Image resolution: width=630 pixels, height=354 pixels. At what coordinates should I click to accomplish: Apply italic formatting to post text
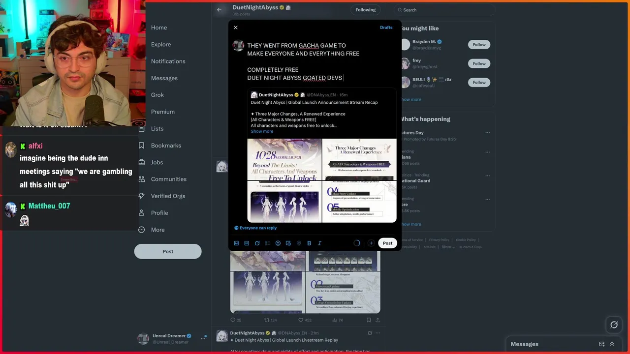(319, 243)
